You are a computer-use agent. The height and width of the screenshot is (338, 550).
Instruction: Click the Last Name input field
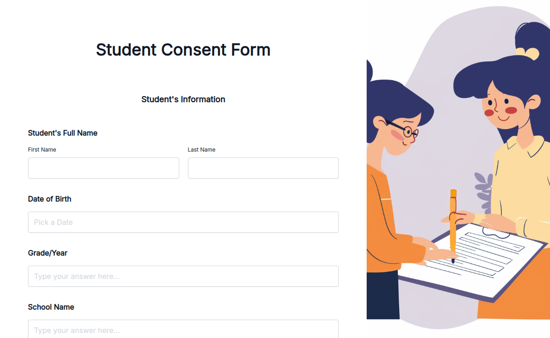click(x=263, y=168)
